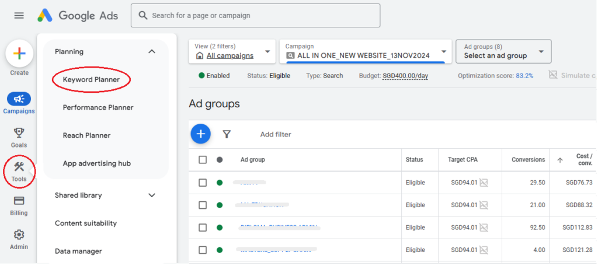Open the Admin gear icon
598x266 pixels.
pos(19,235)
